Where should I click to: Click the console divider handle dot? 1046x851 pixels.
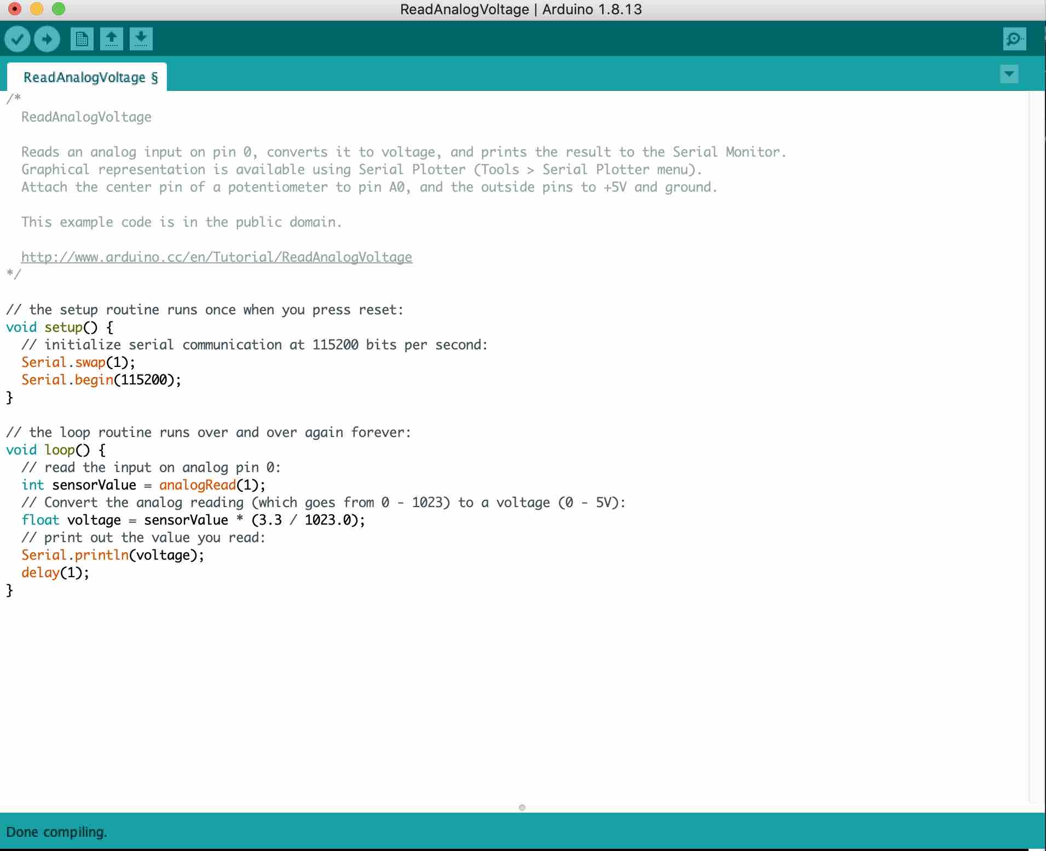tap(522, 808)
